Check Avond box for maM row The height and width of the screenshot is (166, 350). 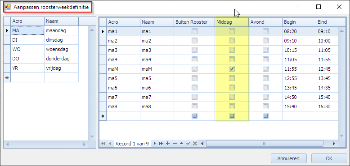[265, 69]
